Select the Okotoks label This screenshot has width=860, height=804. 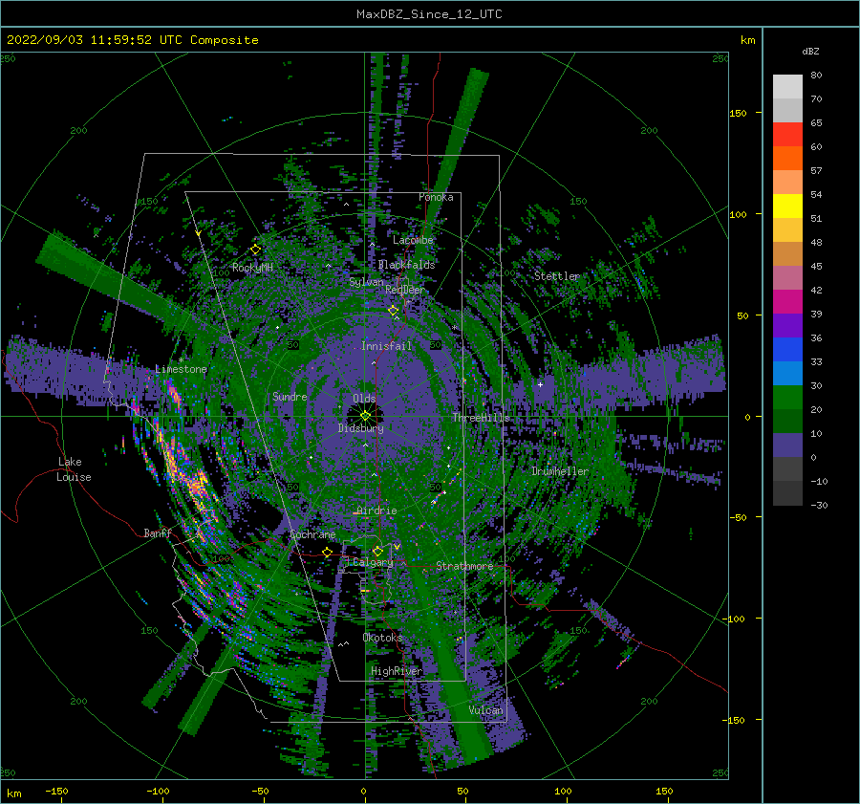pyautogui.click(x=382, y=638)
